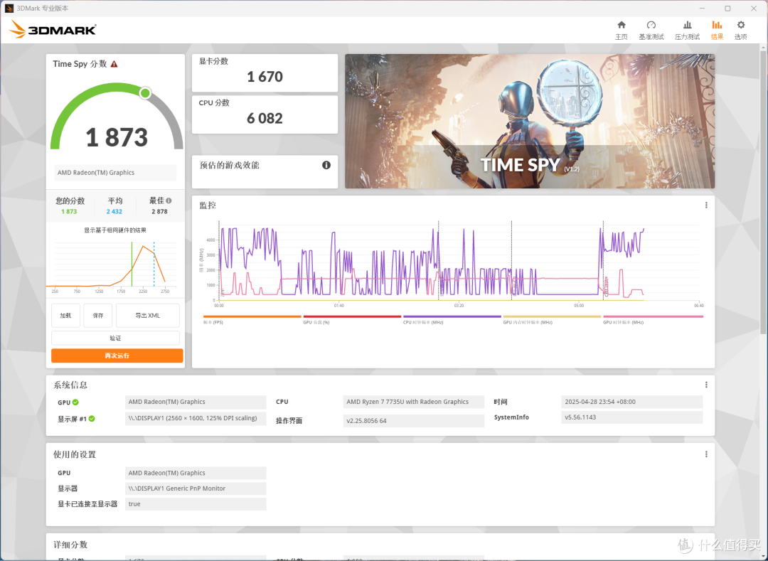Click the time field 2025-04-28 23:54
Viewport: 768px width, 561px height.
(632, 402)
